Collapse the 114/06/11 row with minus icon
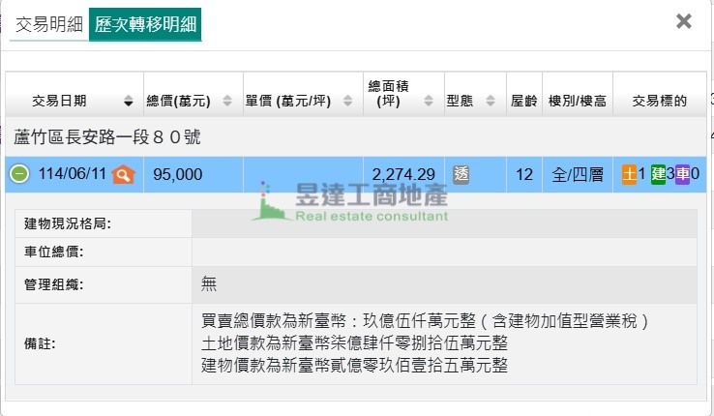Screen dimensions: 714x416 (x=19, y=175)
